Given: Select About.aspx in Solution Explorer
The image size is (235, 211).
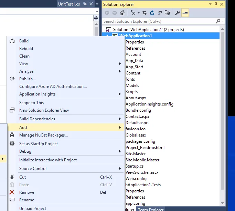Looking at the screenshot, I should 136,98.
